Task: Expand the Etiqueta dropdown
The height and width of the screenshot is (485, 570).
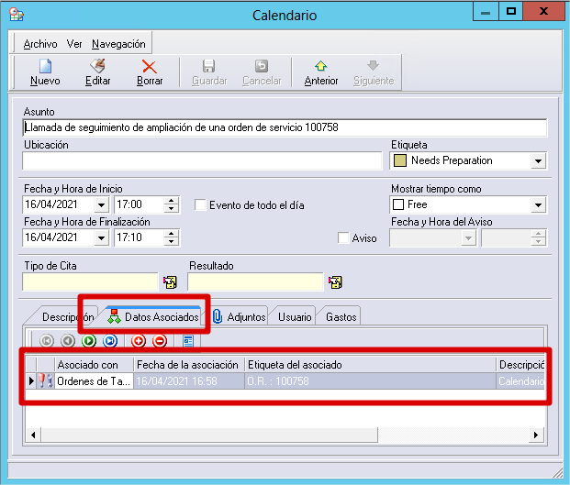Action: [538, 161]
